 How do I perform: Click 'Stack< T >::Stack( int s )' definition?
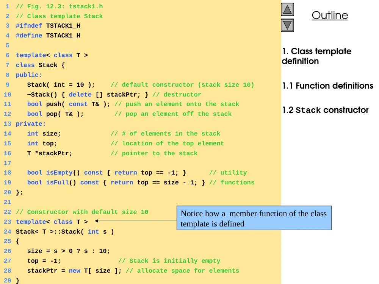point(65,232)
